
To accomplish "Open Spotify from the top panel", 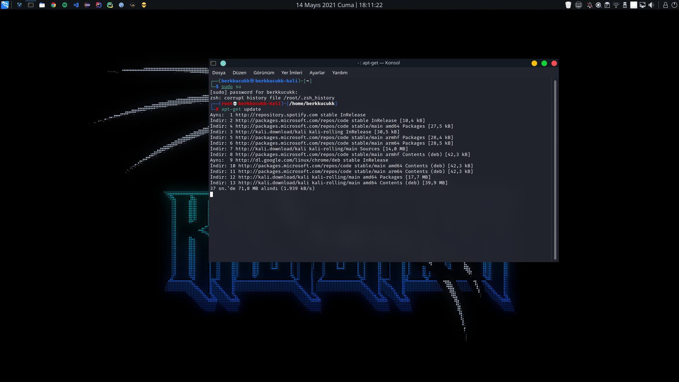I will click(65, 5).
